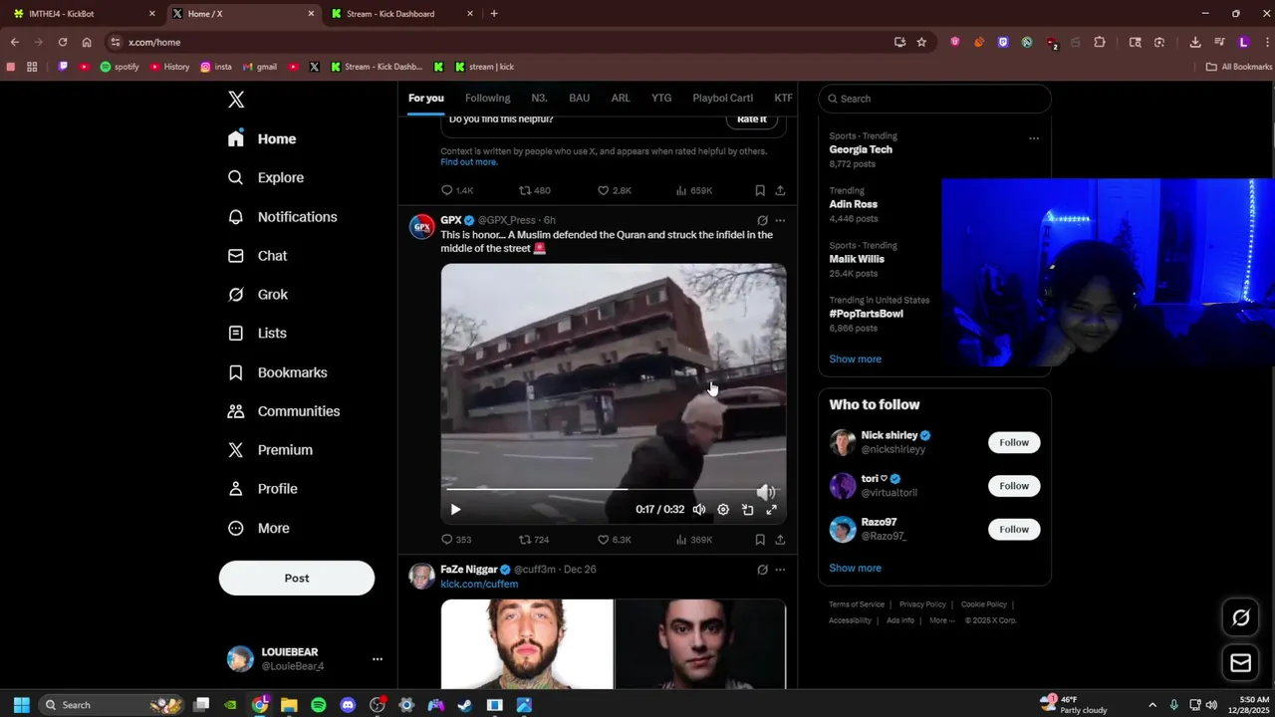This screenshot has height=717, width=1275.
Task: Open the more menu on the GPX post
Action: tap(780, 220)
